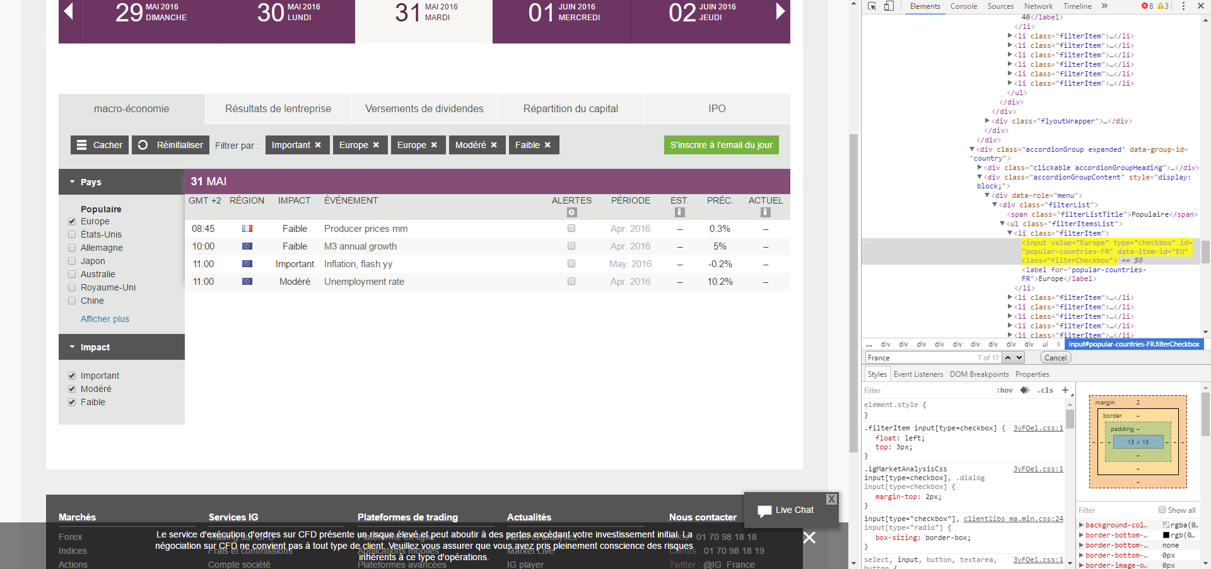Click the Réinitialiser filters button
The height and width of the screenshot is (569, 1211).
pyautogui.click(x=170, y=145)
